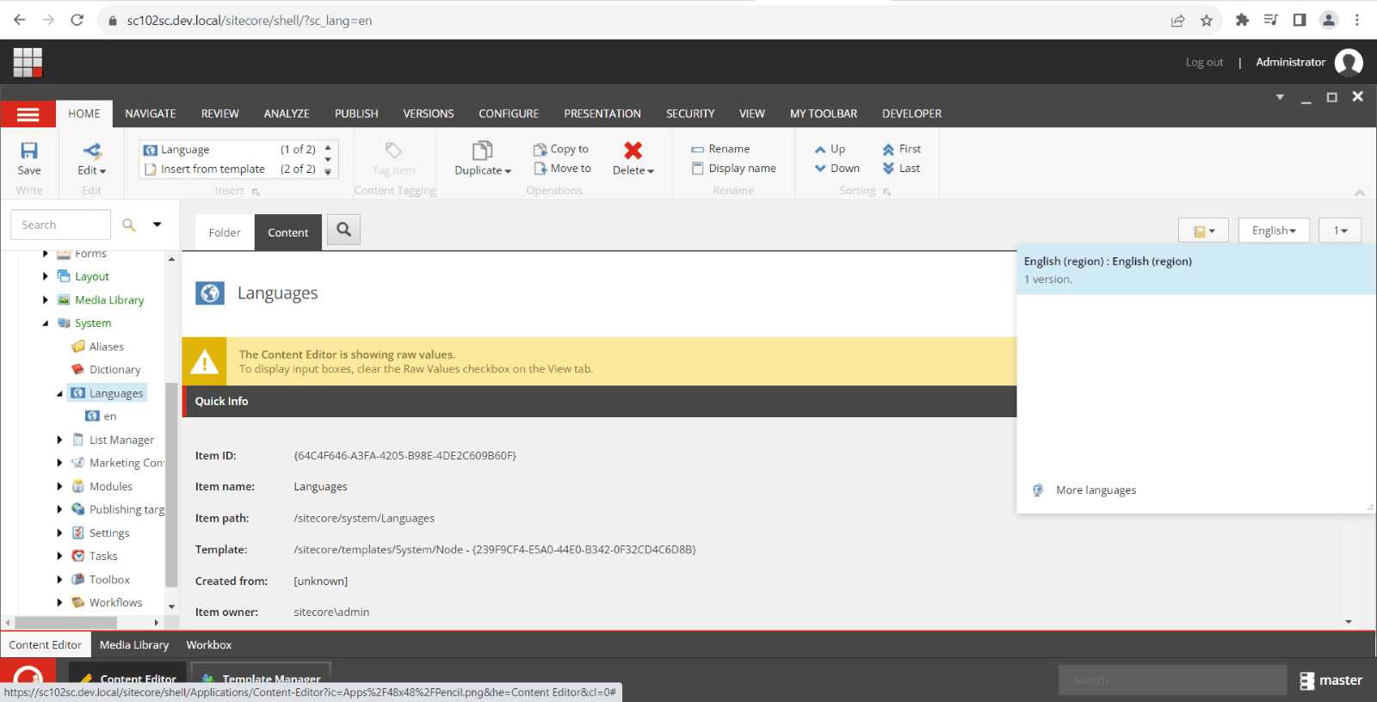The height and width of the screenshot is (702, 1377).
Task: Reload the browser page
Action: pos(77,20)
